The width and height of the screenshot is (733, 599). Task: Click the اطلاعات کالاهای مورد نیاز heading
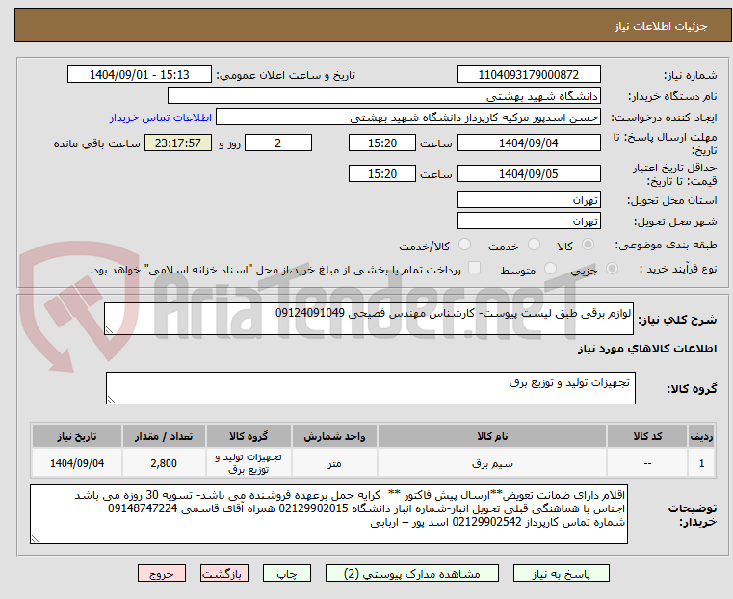(647, 349)
